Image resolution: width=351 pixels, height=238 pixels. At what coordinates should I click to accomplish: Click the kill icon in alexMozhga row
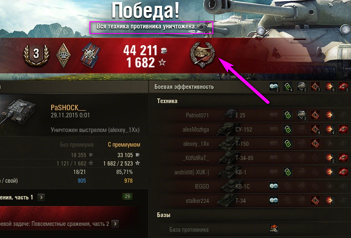[x=343, y=129]
